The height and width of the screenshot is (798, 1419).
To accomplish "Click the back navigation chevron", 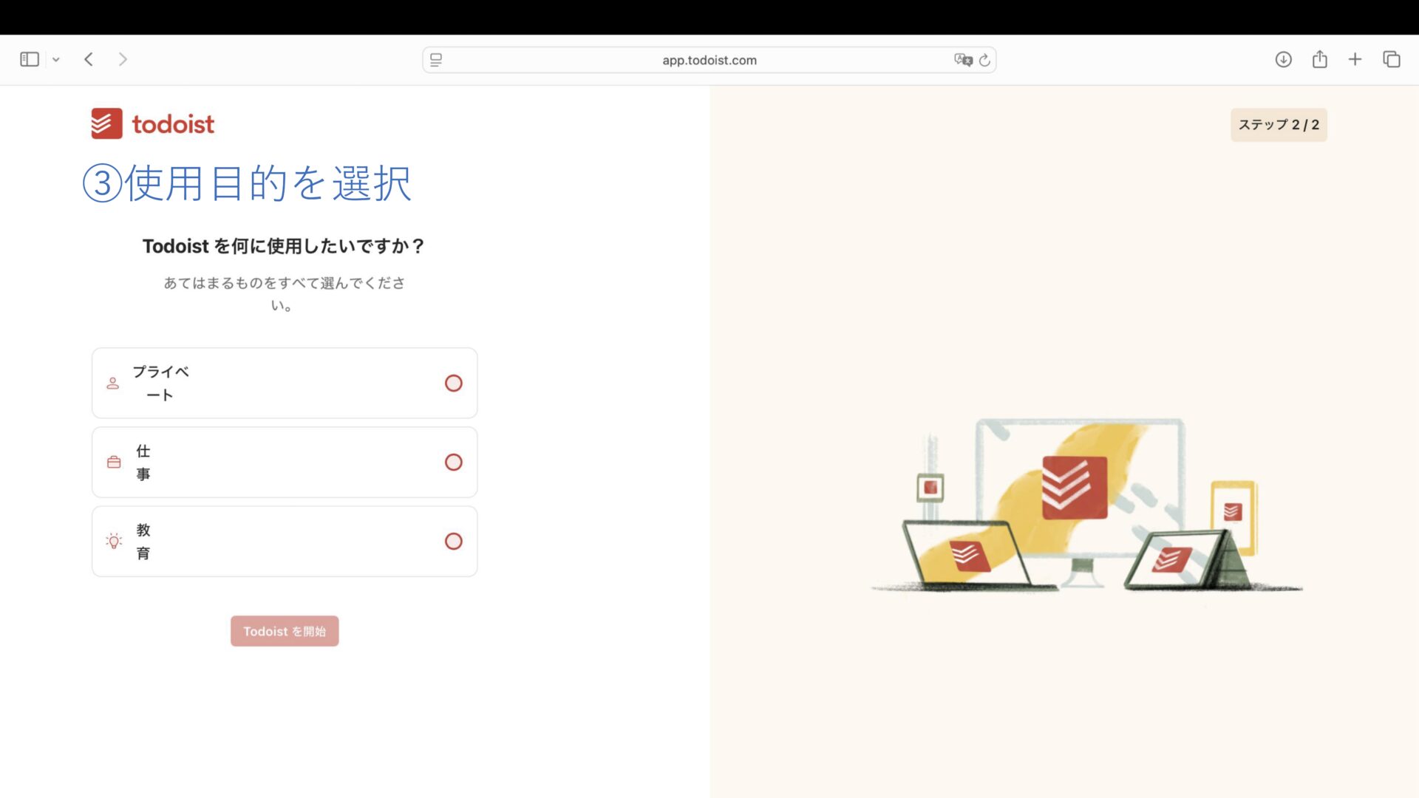I will (88, 59).
